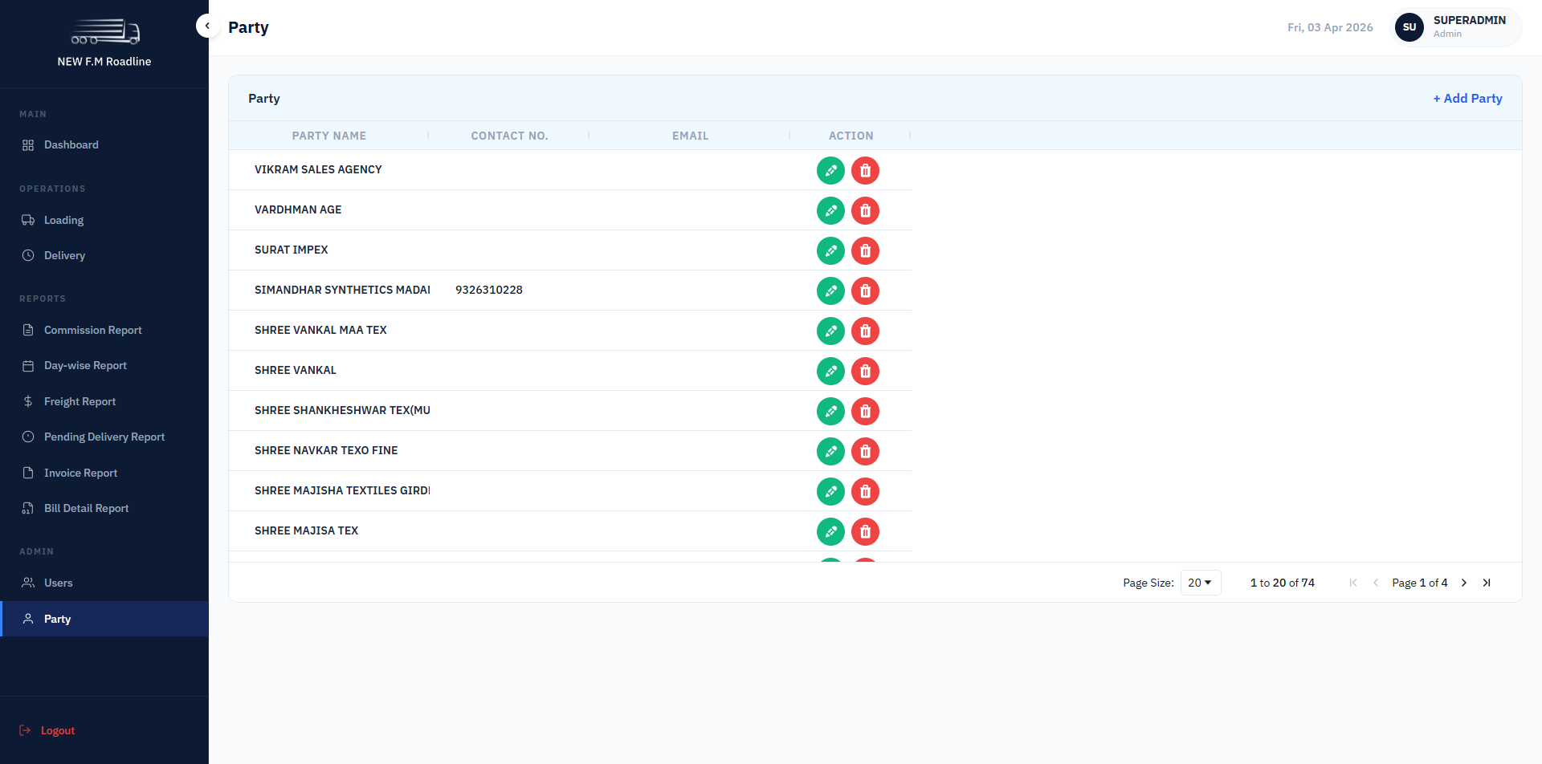Image resolution: width=1542 pixels, height=764 pixels.
Task: Collapse the sidebar using the chevron button
Action: click(x=207, y=26)
